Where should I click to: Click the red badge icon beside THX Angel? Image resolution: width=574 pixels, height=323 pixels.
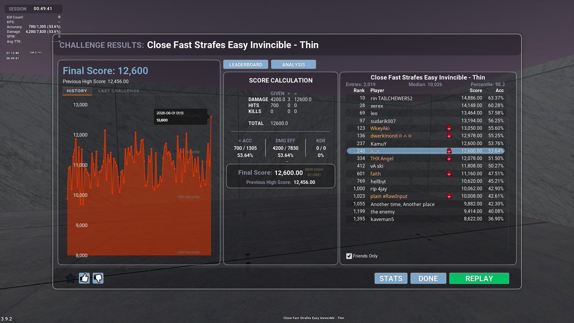click(449, 158)
